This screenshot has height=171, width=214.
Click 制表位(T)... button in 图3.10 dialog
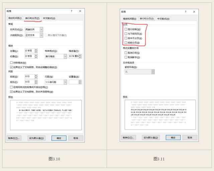tap(14, 138)
